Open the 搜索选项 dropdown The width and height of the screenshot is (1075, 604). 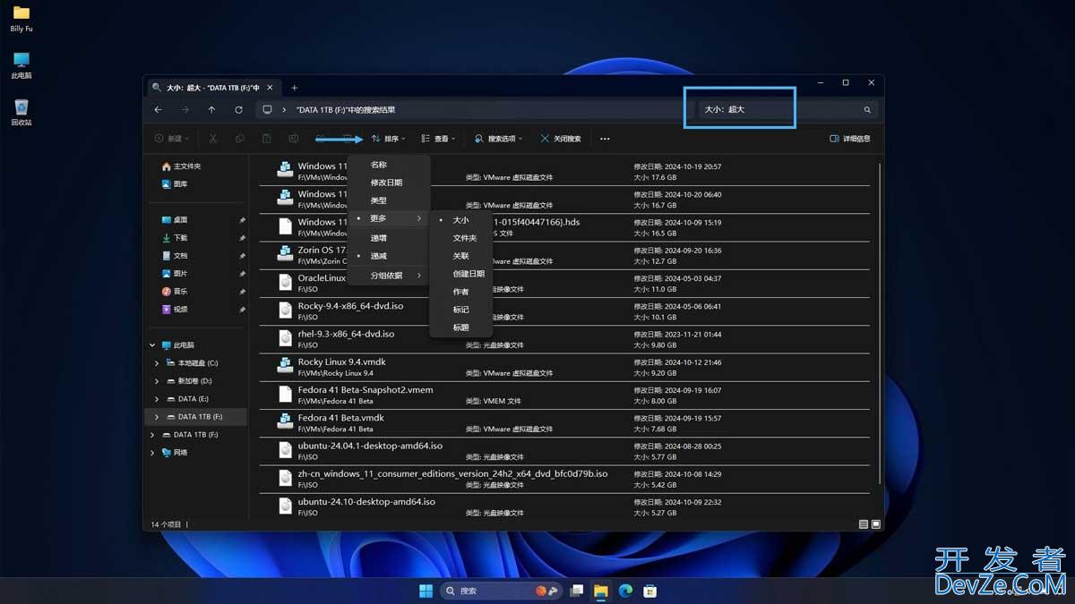(x=500, y=139)
